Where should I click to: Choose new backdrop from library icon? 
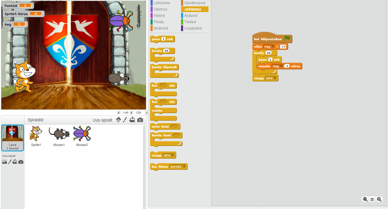tap(5, 162)
